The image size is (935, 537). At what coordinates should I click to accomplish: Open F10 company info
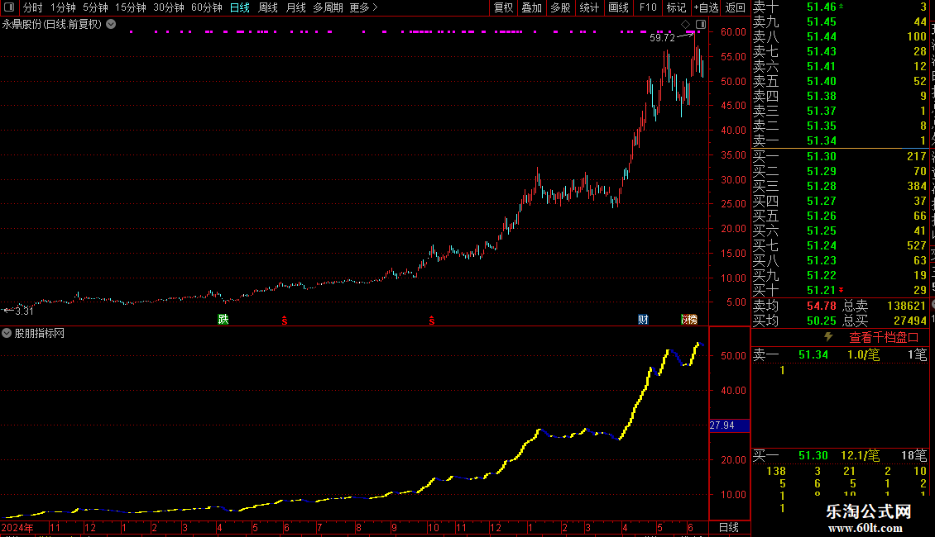coord(648,7)
